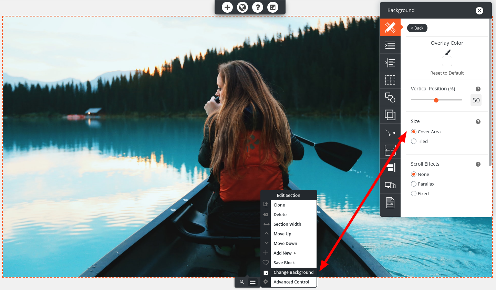Screen dimensions: 496x290
Task: Open the left-right arrows width icon in sidebar
Action: coord(390,150)
